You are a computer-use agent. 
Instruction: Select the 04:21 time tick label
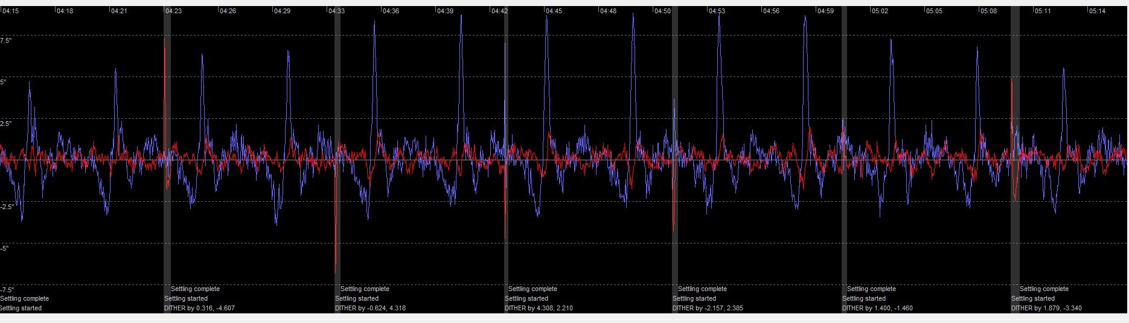click(x=119, y=11)
